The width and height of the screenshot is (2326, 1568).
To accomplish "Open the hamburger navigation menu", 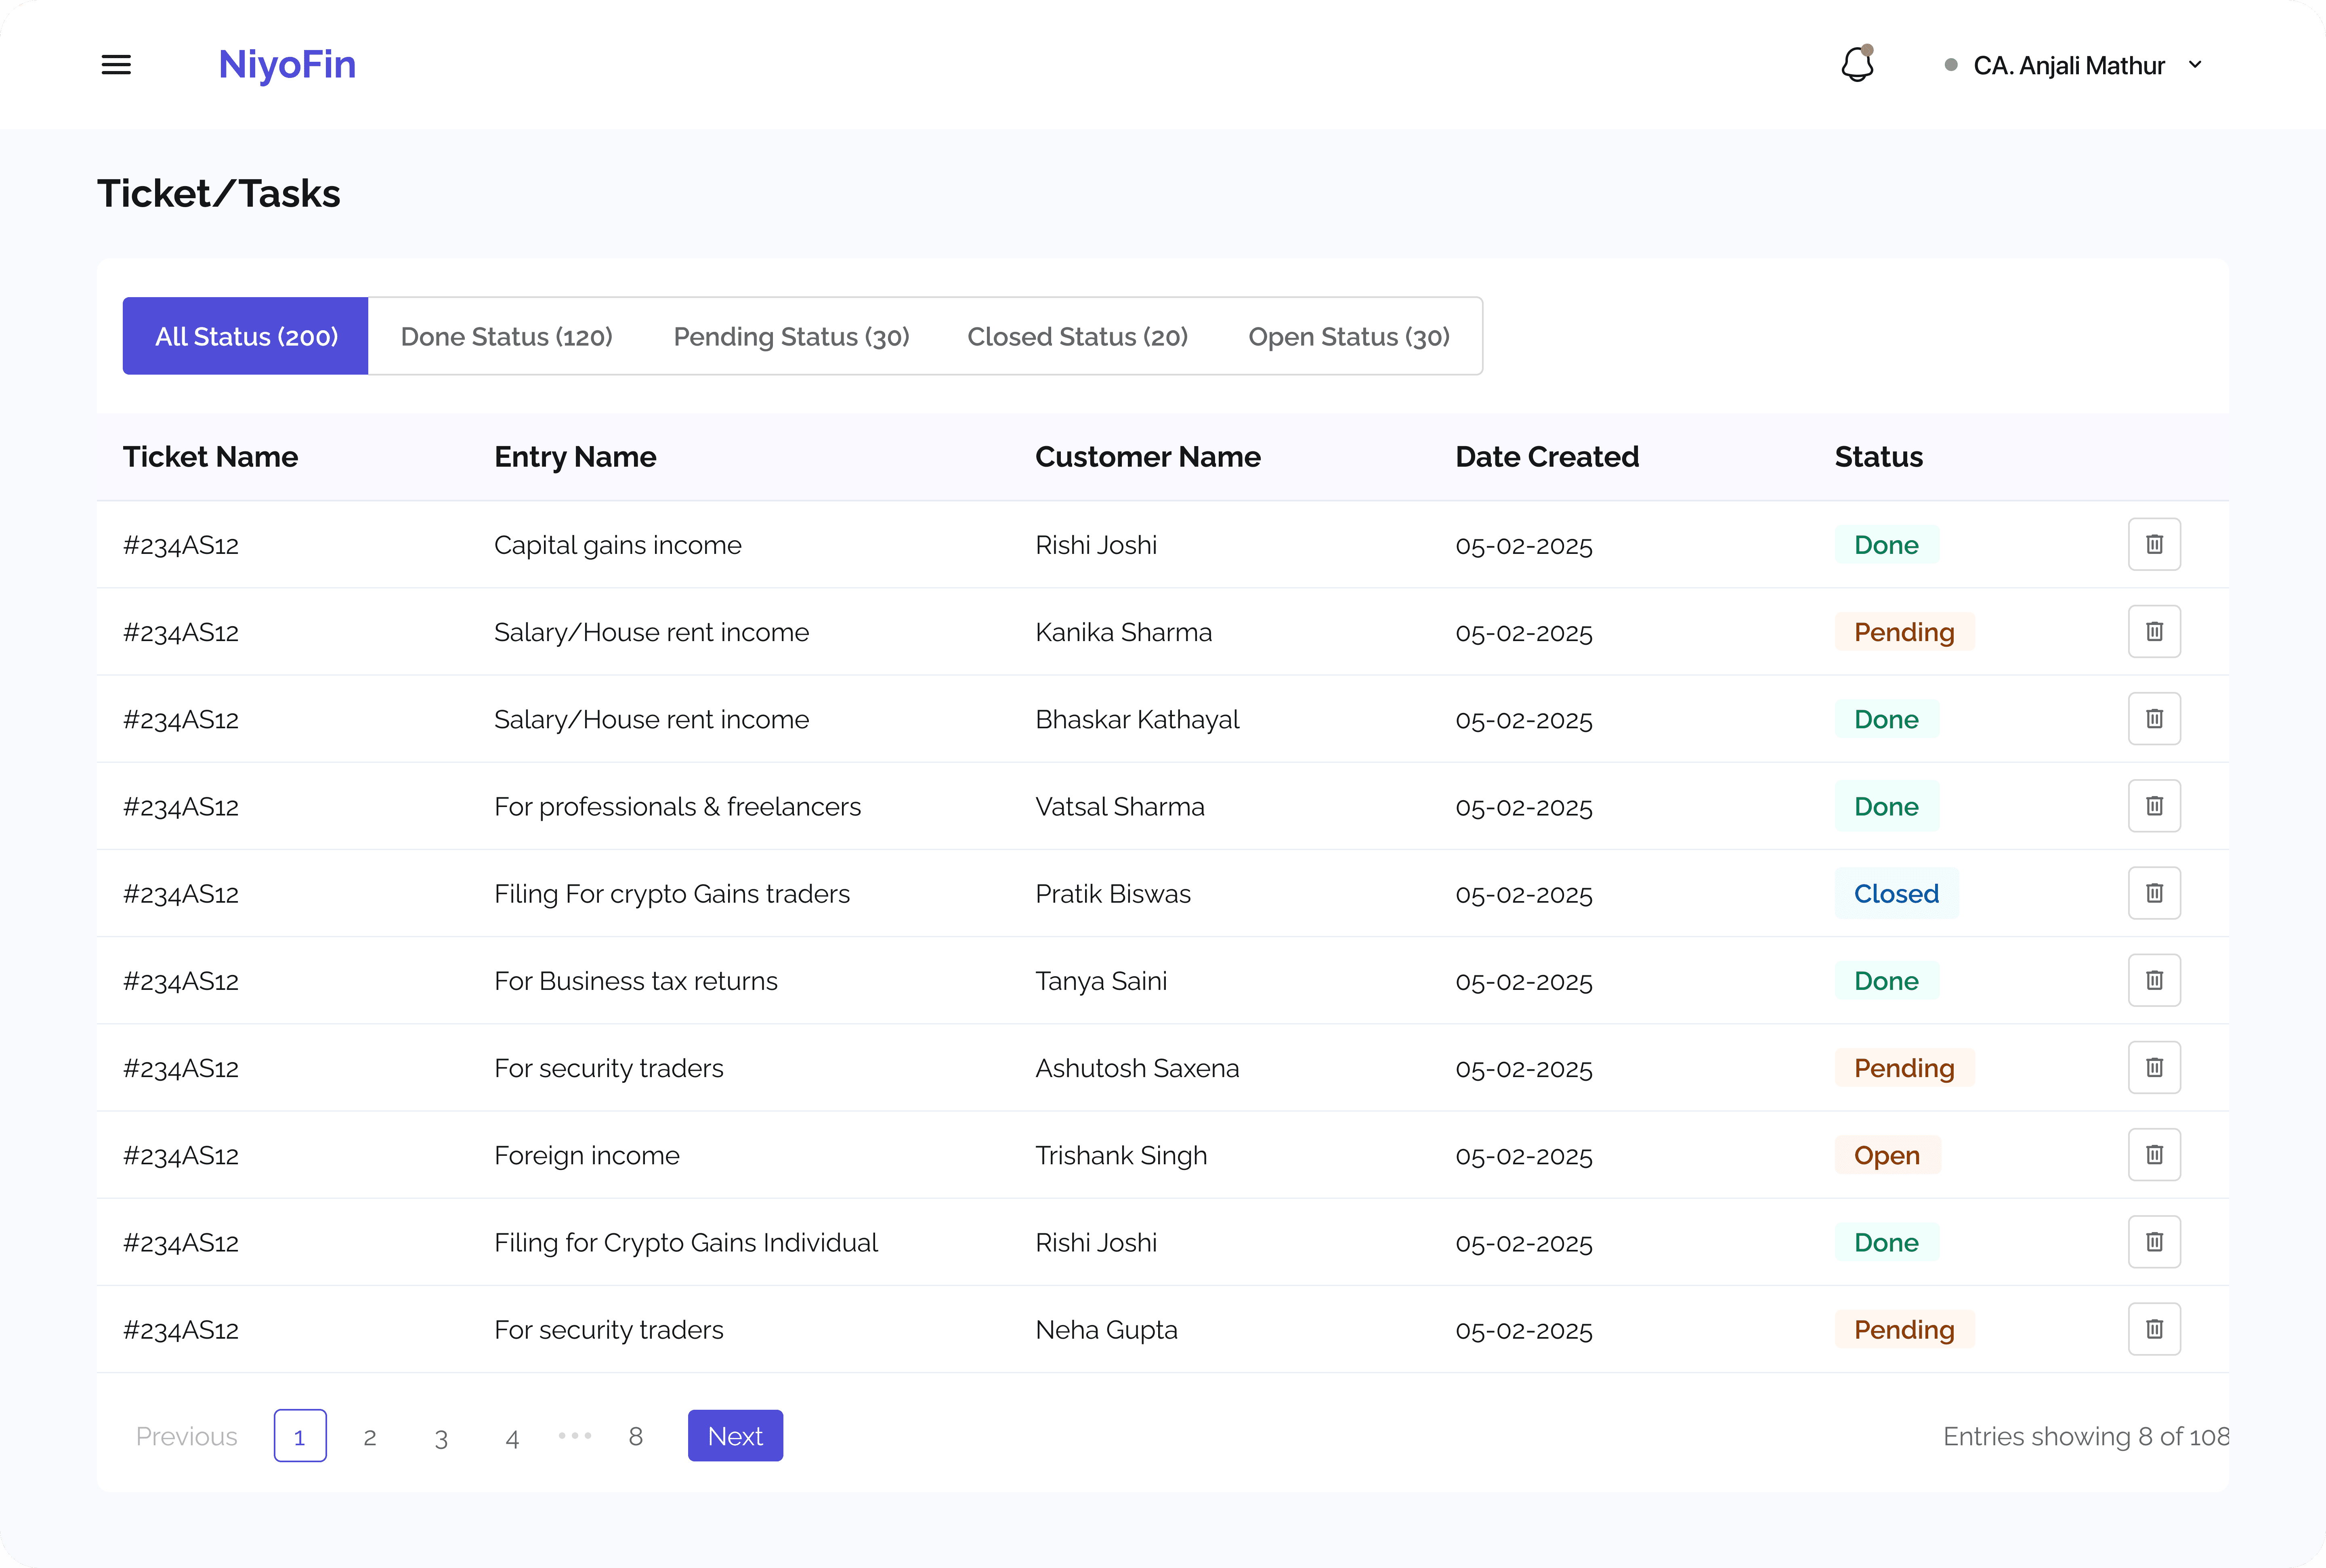I will tap(116, 65).
